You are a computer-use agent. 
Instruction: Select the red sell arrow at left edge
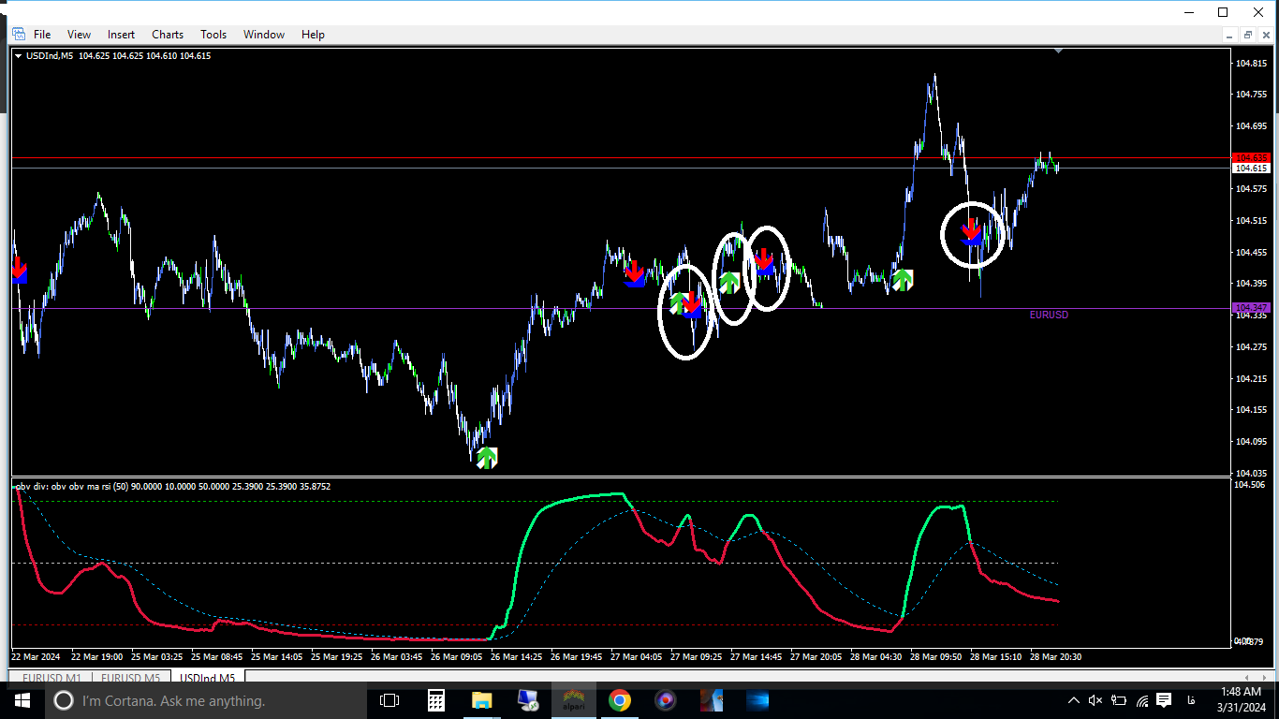tap(20, 271)
